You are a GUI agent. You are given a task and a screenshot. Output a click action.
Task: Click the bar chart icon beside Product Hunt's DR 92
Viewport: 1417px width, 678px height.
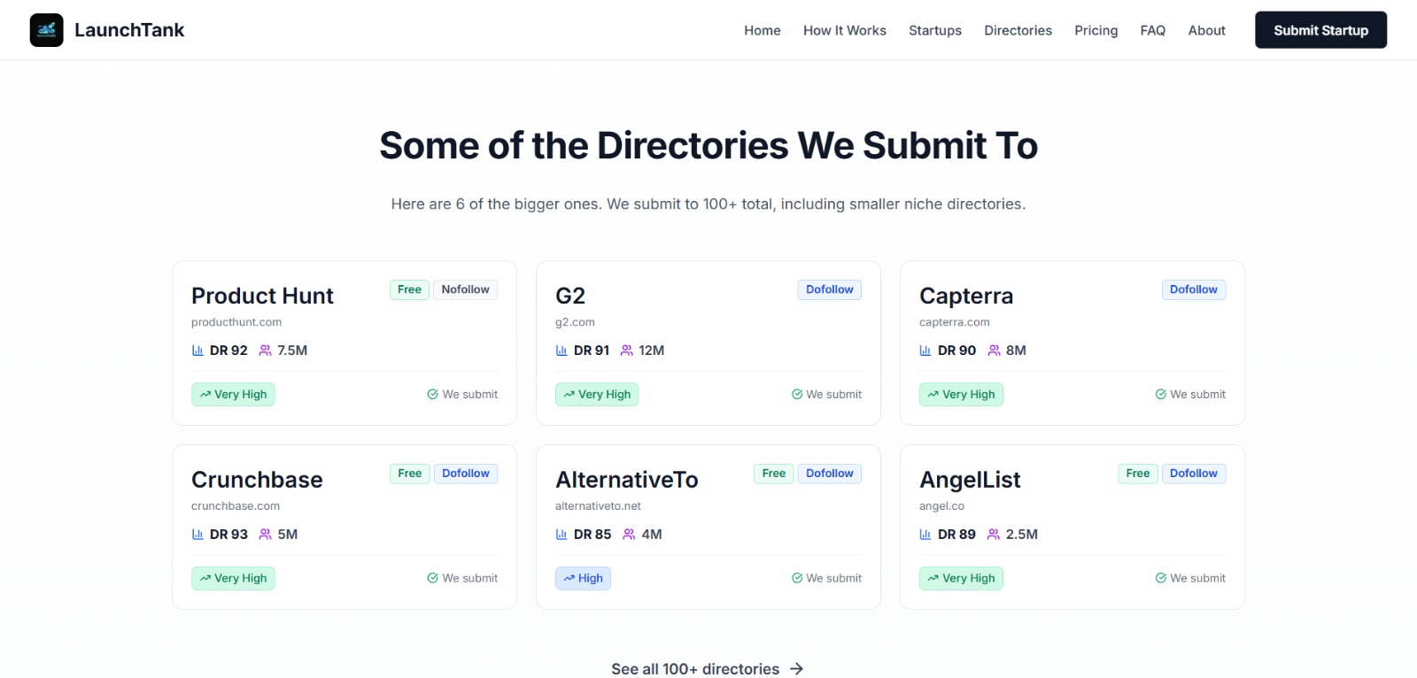coord(197,351)
